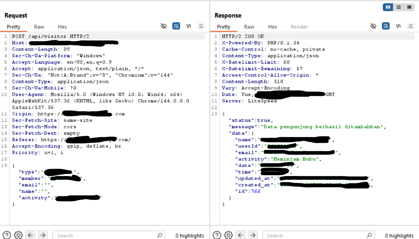419x239 pixels.
Task: Open help for Request search
Action: [7, 235]
